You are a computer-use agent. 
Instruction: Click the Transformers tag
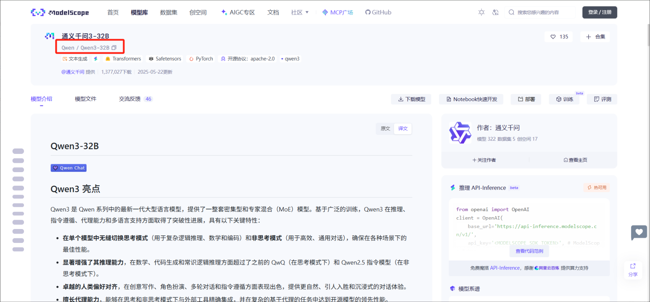[x=123, y=59]
